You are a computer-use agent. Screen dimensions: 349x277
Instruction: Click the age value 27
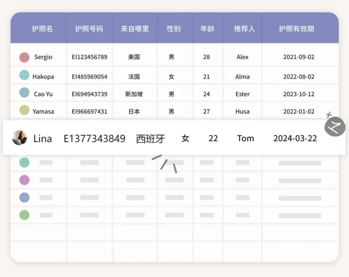click(206, 111)
